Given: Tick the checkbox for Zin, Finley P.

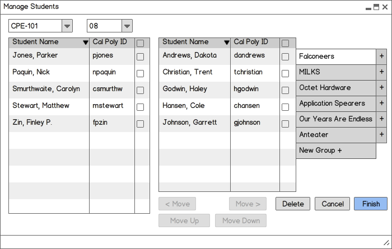Looking at the screenshot, I should tap(140, 124).
